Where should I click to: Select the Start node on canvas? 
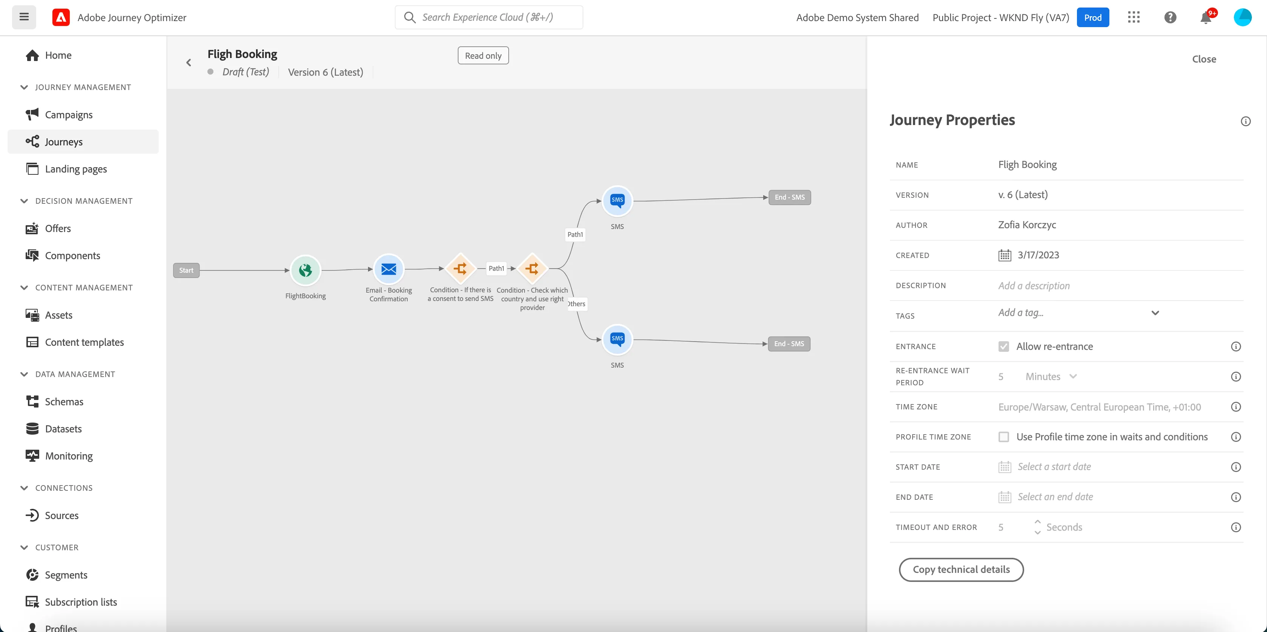point(186,270)
